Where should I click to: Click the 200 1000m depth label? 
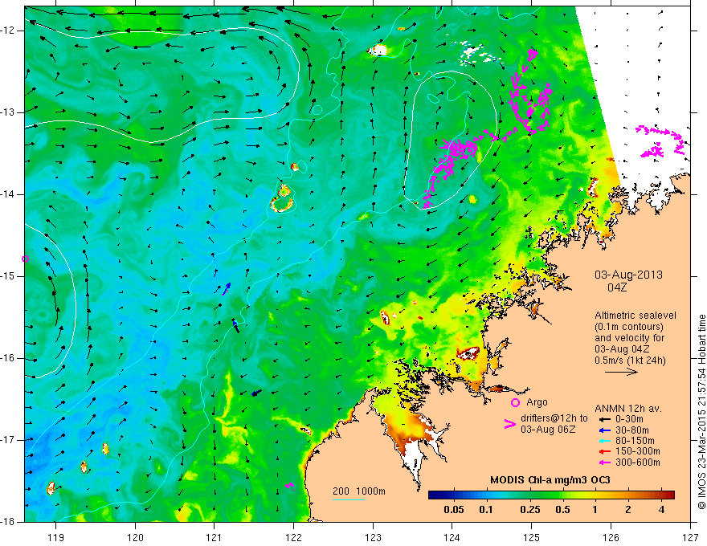359,491
